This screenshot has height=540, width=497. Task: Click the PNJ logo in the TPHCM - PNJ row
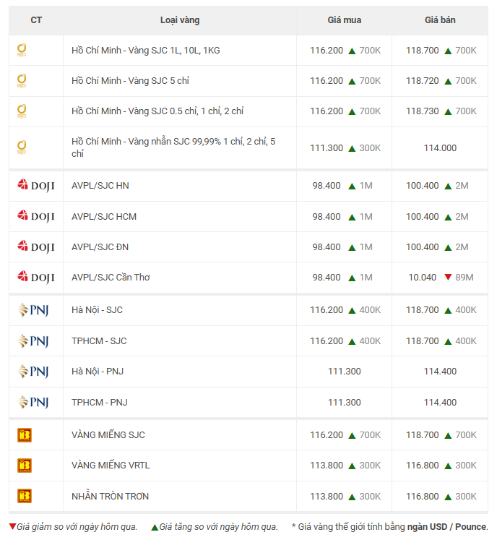(x=33, y=402)
